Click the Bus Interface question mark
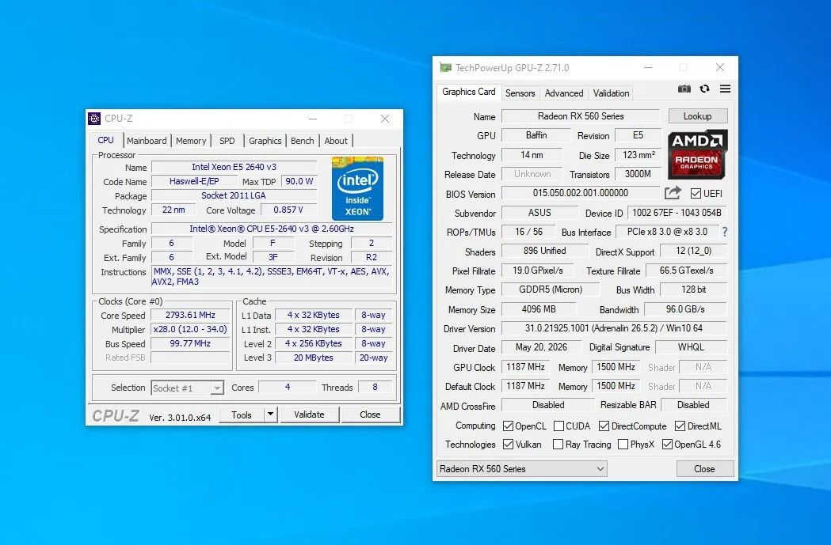The width and height of the screenshot is (831, 545). click(x=725, y=232)
